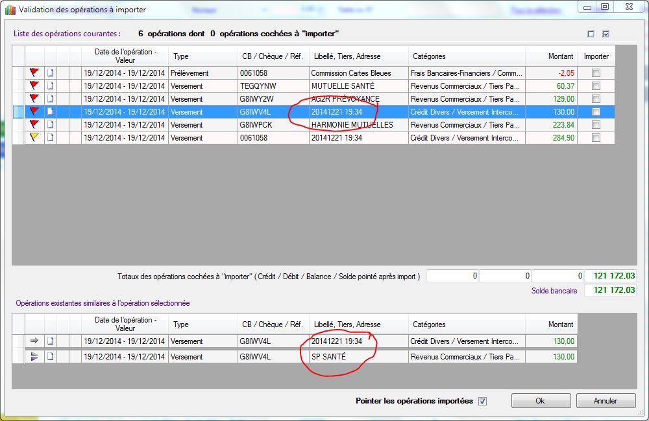Click the document icon on the MUTUELLE SANTÉ row
649x421 pixels.
click(x=50, y=86)
